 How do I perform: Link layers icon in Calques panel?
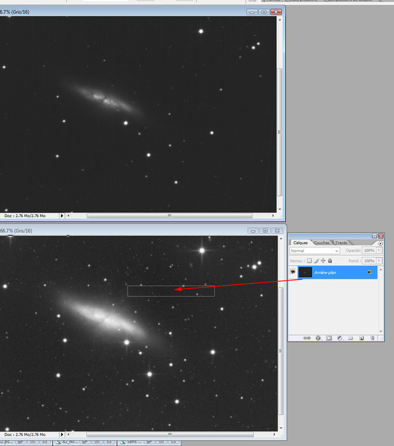point(307,338)
